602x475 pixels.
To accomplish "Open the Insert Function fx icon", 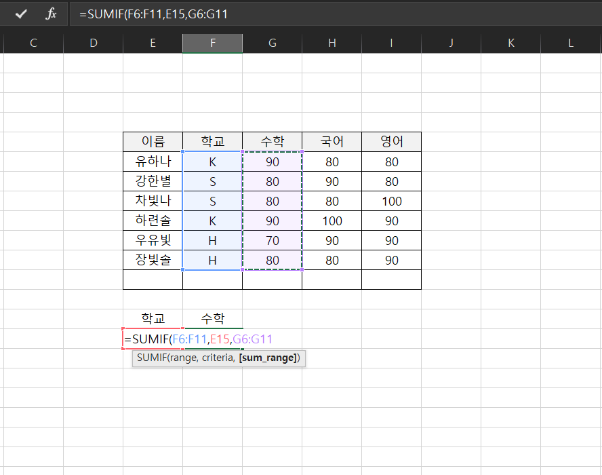I will click(50, 14).
